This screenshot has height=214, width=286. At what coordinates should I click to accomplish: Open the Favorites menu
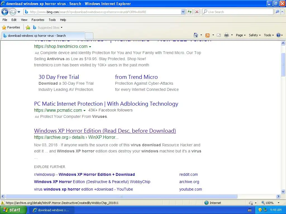(x=38, y=20)
